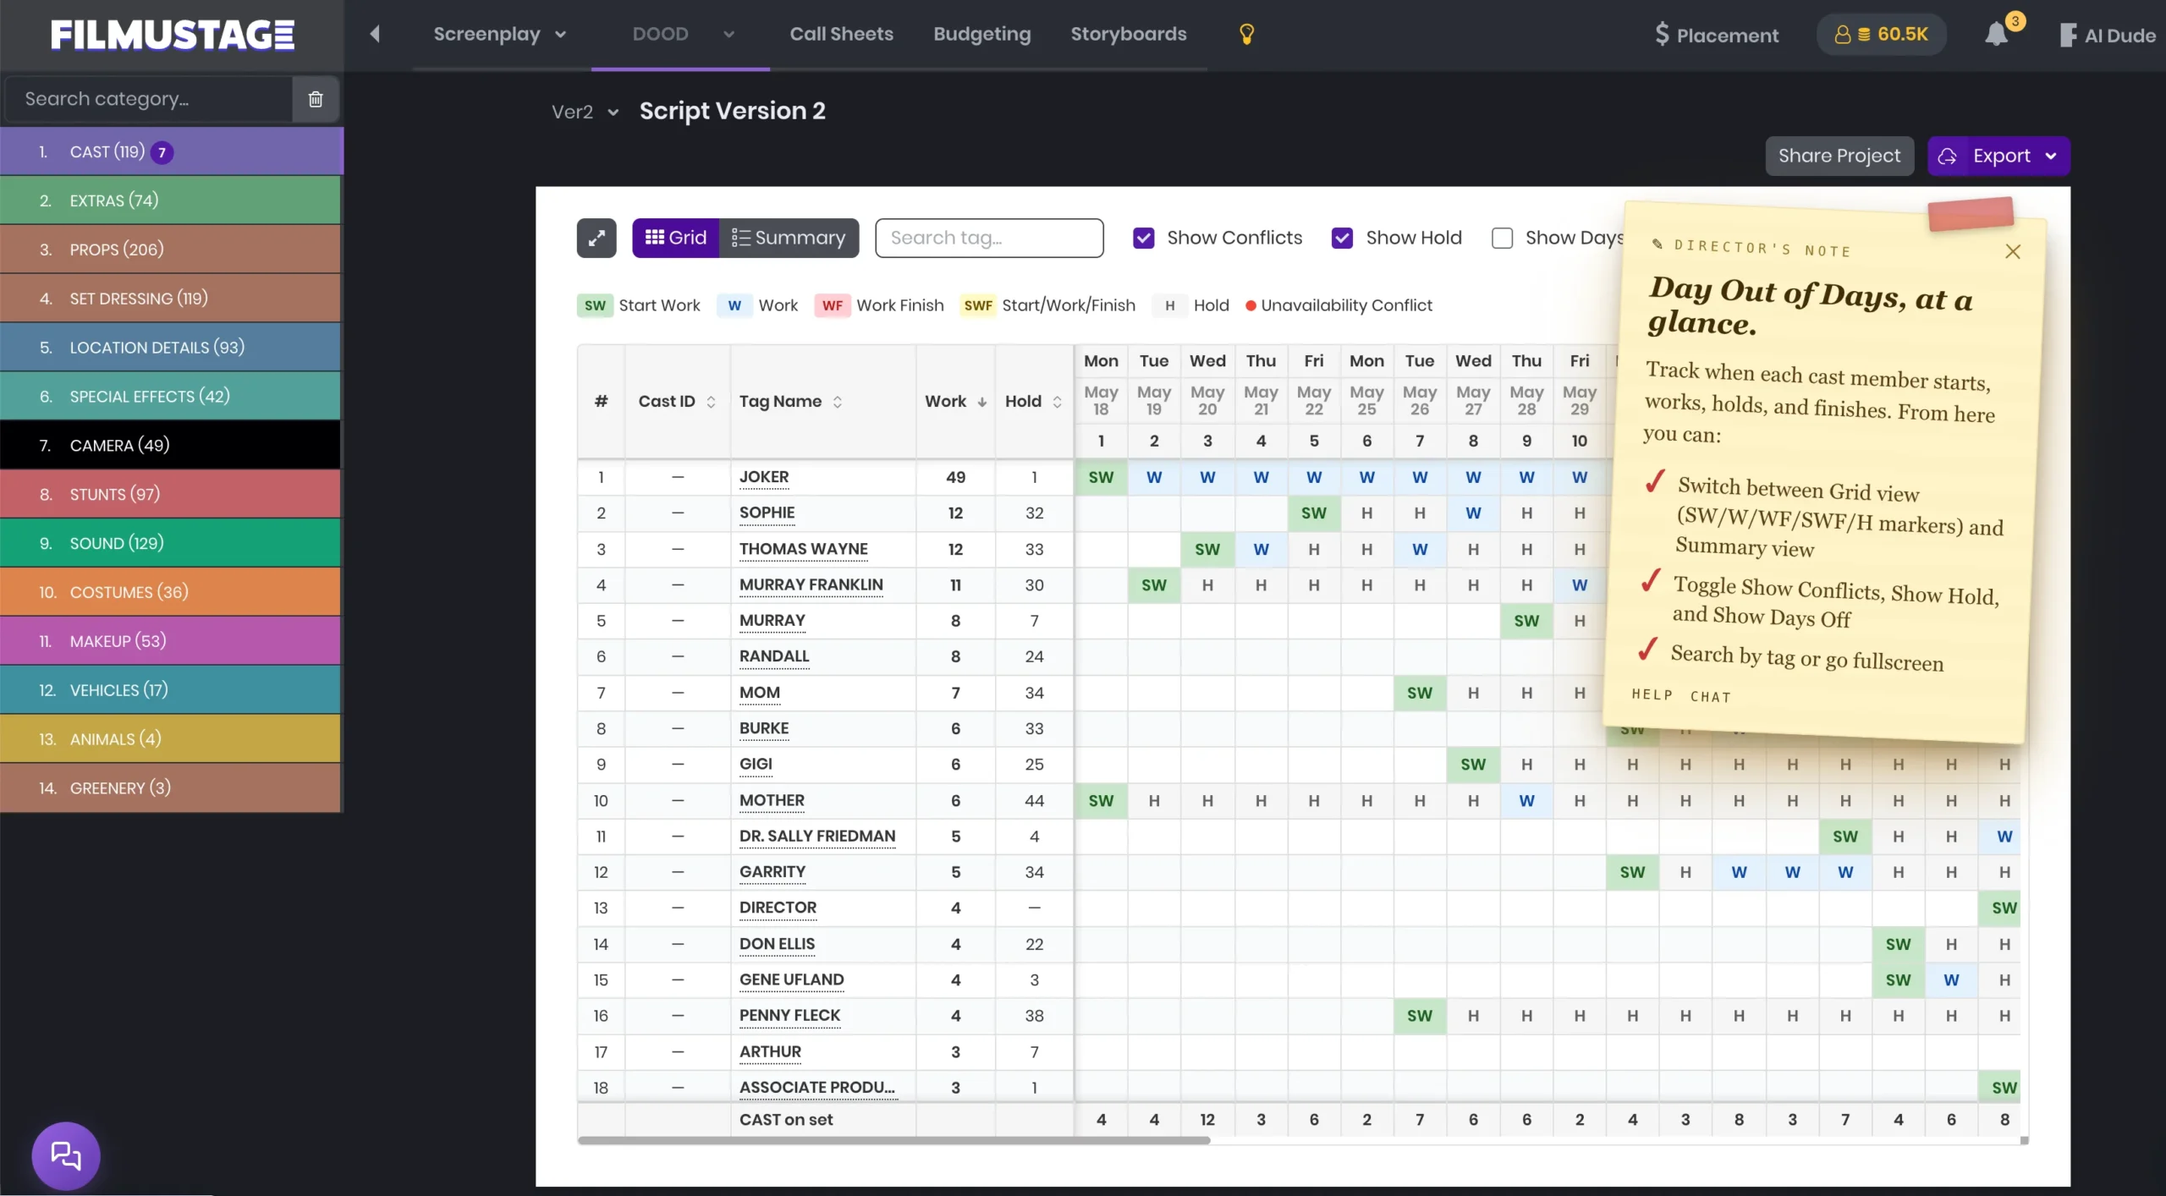The width and height of the screenshot is (2166, 1196).
Task: Click the Search tag input field
Action: click(989, 238)
